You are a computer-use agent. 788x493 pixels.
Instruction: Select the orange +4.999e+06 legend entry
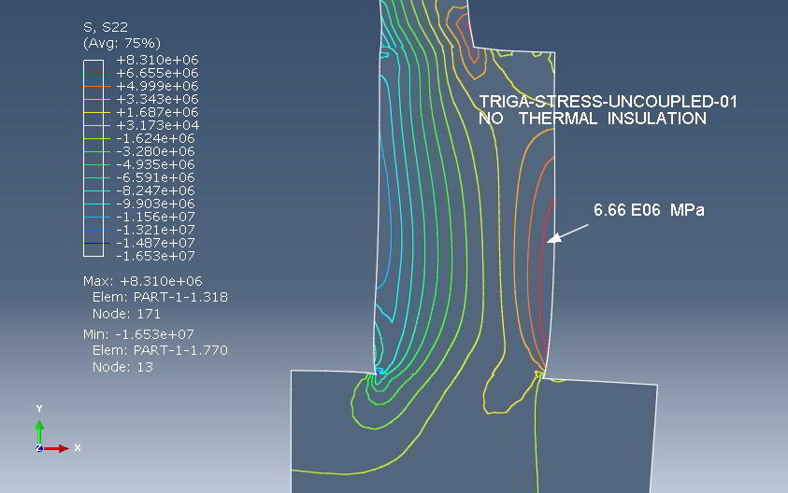pos(156,85)
